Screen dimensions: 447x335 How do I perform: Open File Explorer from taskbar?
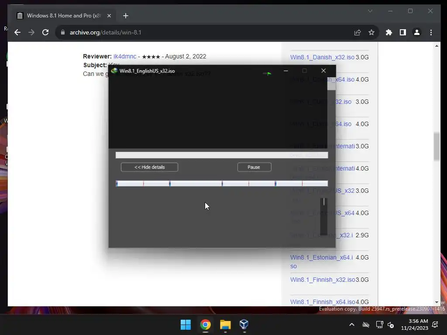[225, 325]
